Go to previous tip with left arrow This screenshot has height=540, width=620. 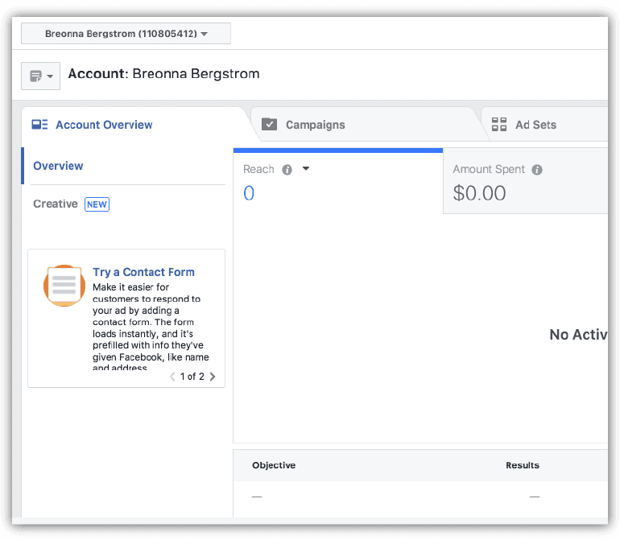coord(172,377)
